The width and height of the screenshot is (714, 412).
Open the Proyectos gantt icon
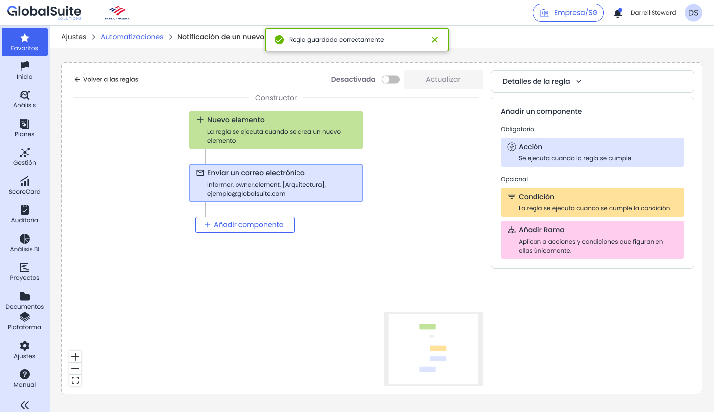pos(25,267)
